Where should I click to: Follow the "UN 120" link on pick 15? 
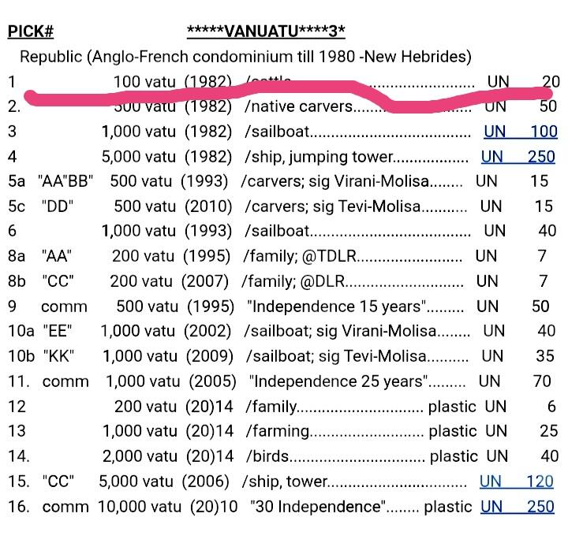(517, 482)
